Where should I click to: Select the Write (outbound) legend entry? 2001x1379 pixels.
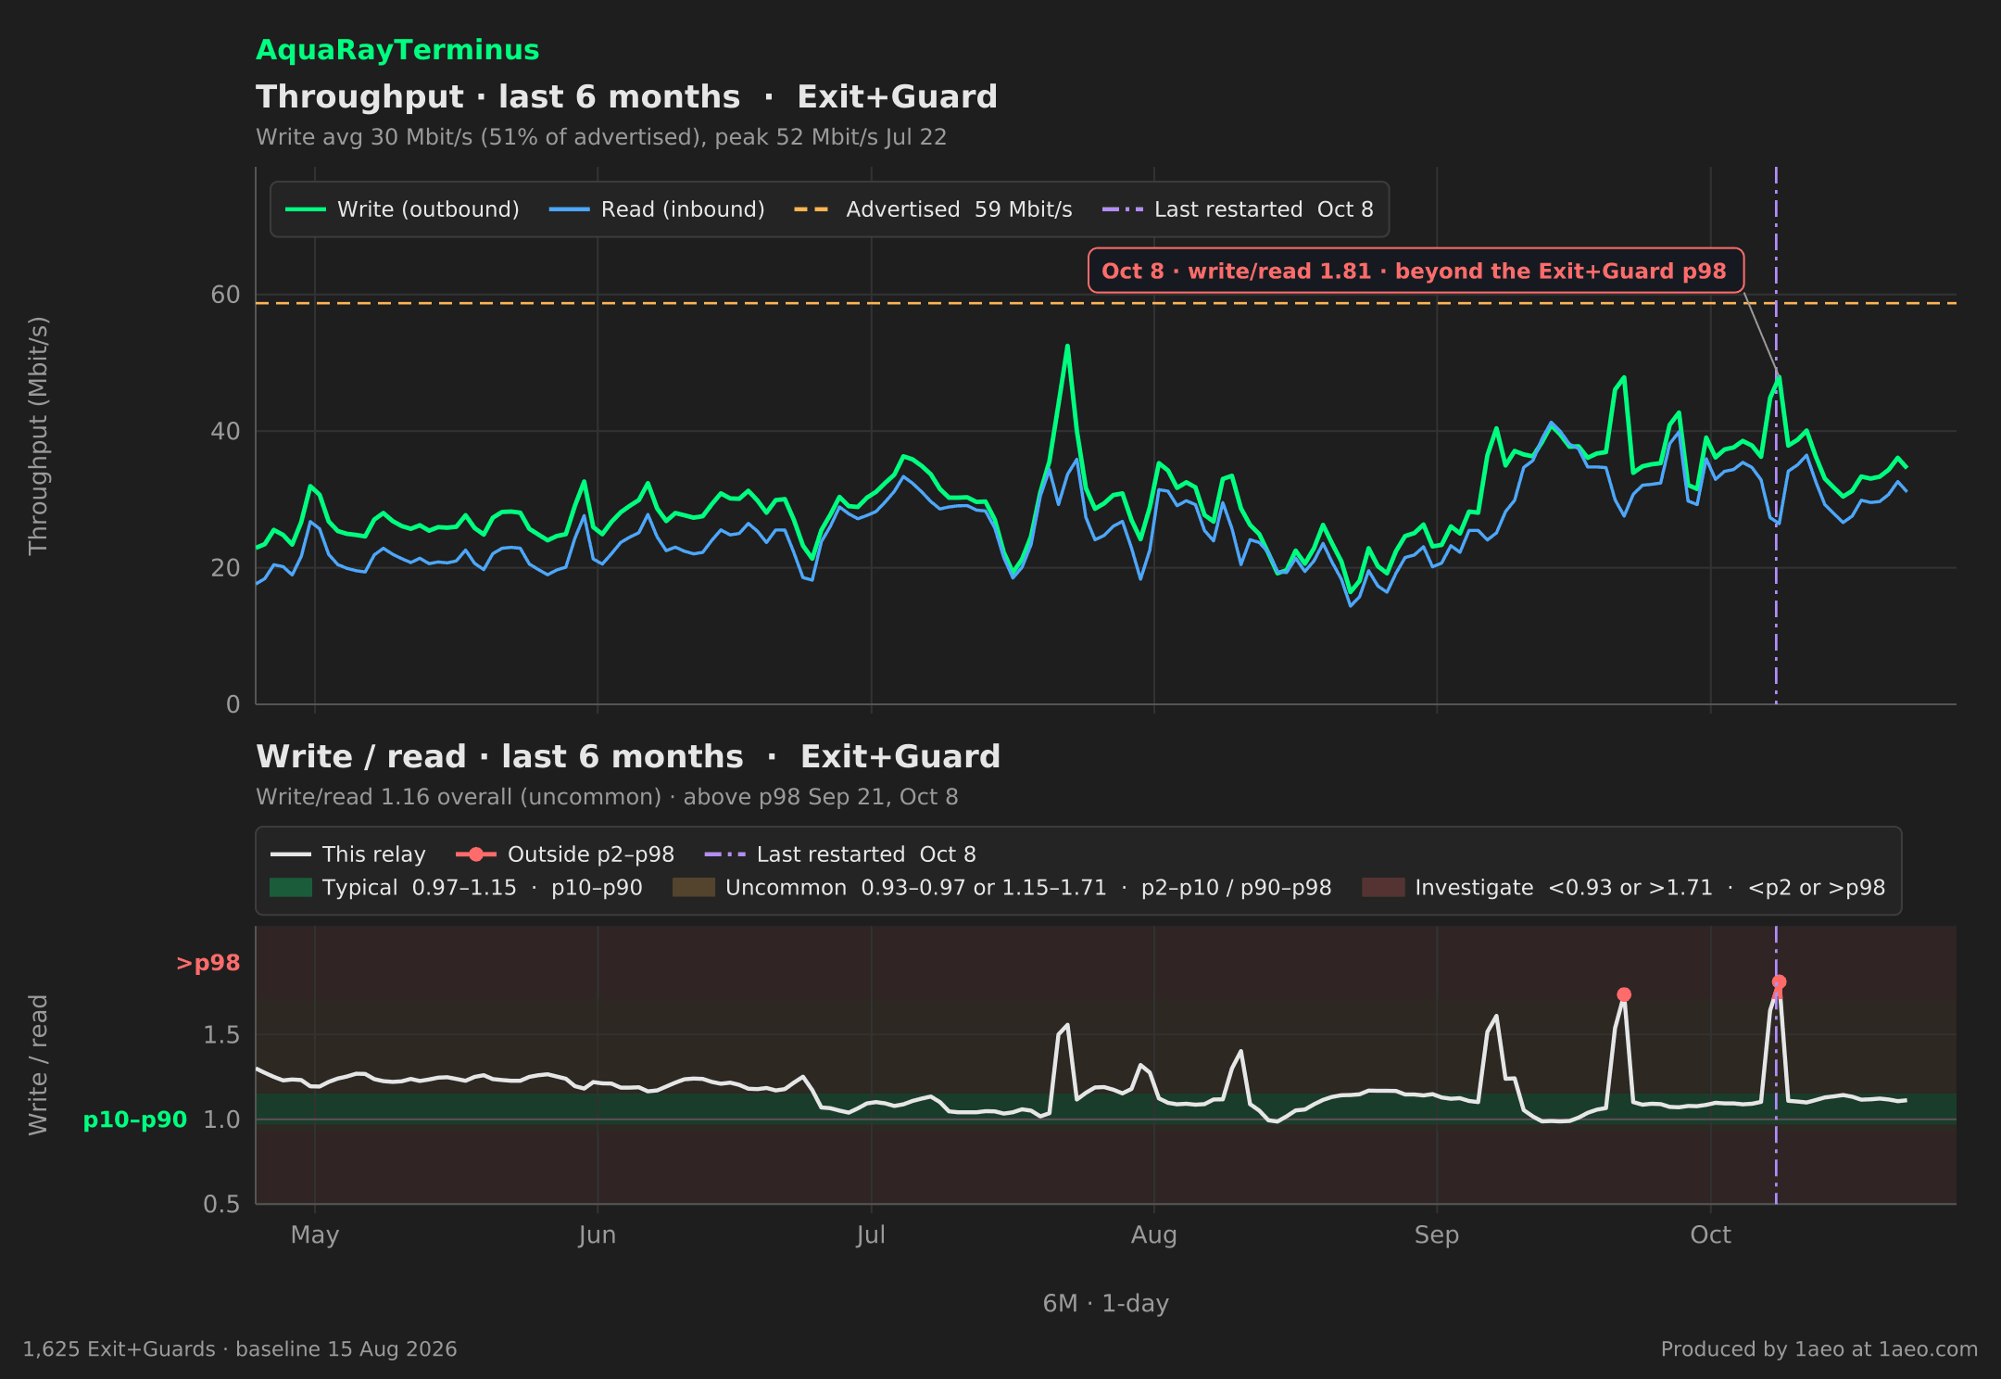coord(402,209)
